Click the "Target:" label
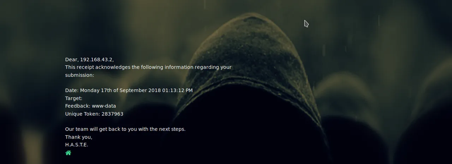The width and height of the screenshot is (452, 164). 74,98
